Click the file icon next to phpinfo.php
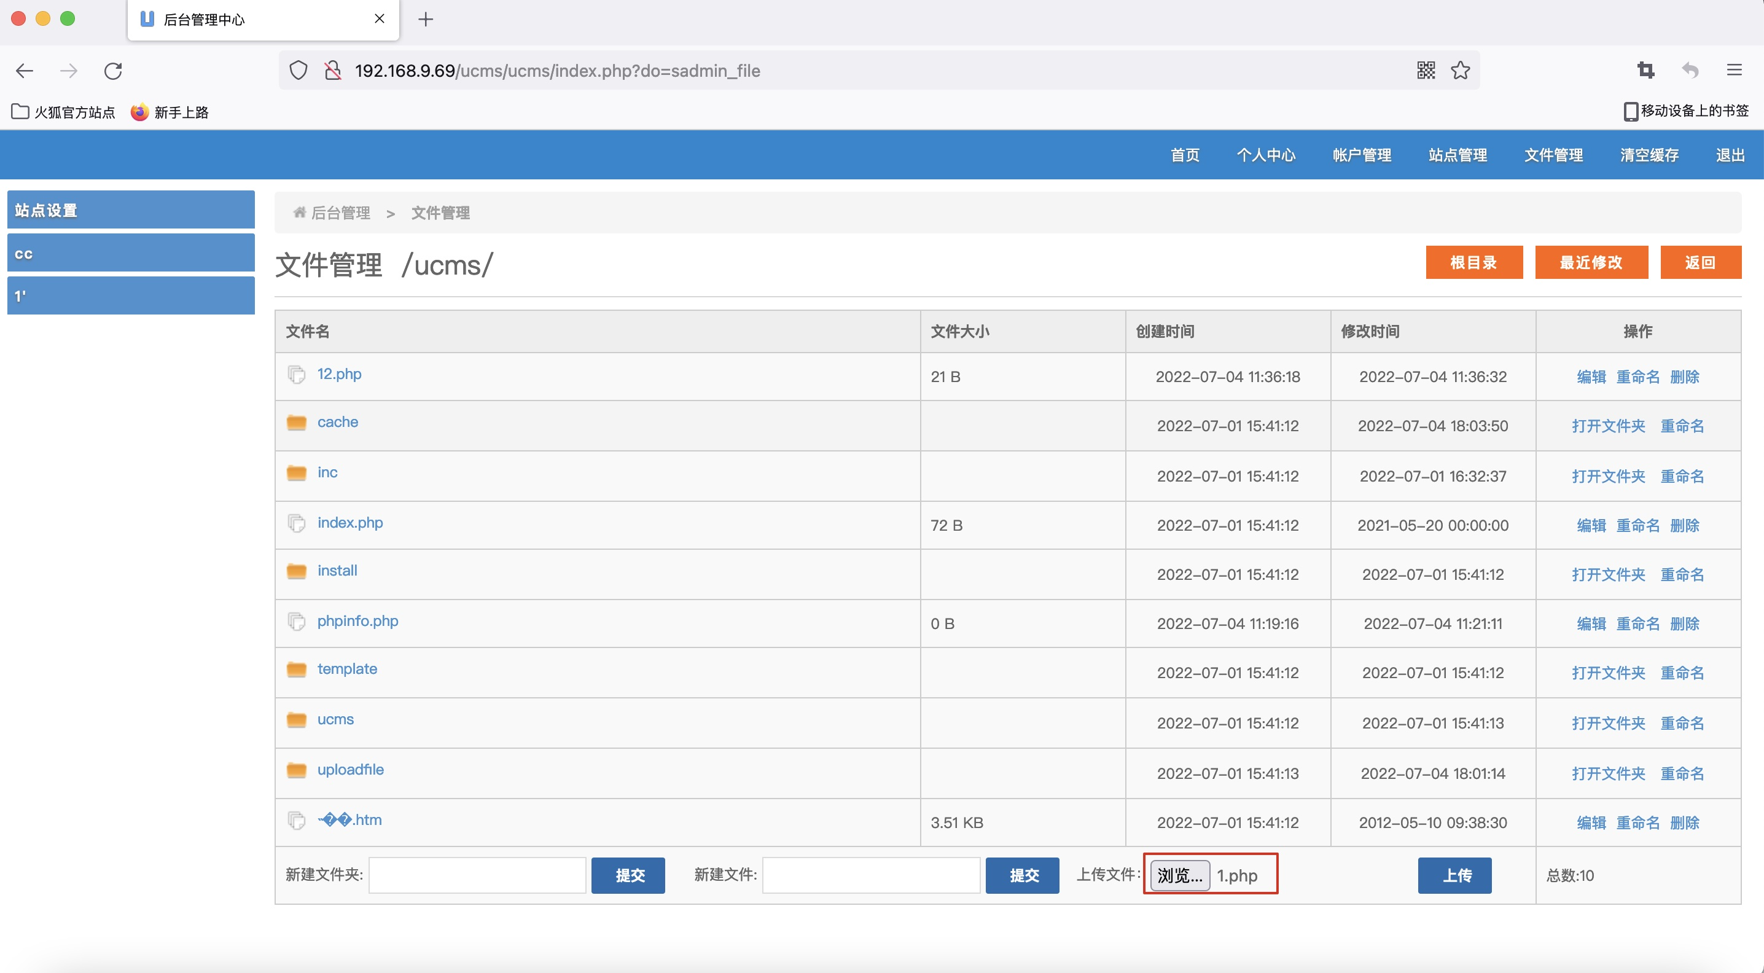The width and height of the screenshot is (1764, 973). pos(297,622)
